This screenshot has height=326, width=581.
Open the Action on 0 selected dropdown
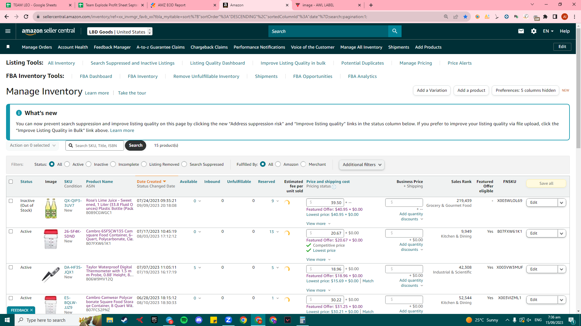32,145
